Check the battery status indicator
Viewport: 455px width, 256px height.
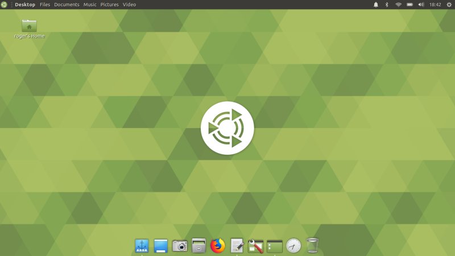coord(409,5)
